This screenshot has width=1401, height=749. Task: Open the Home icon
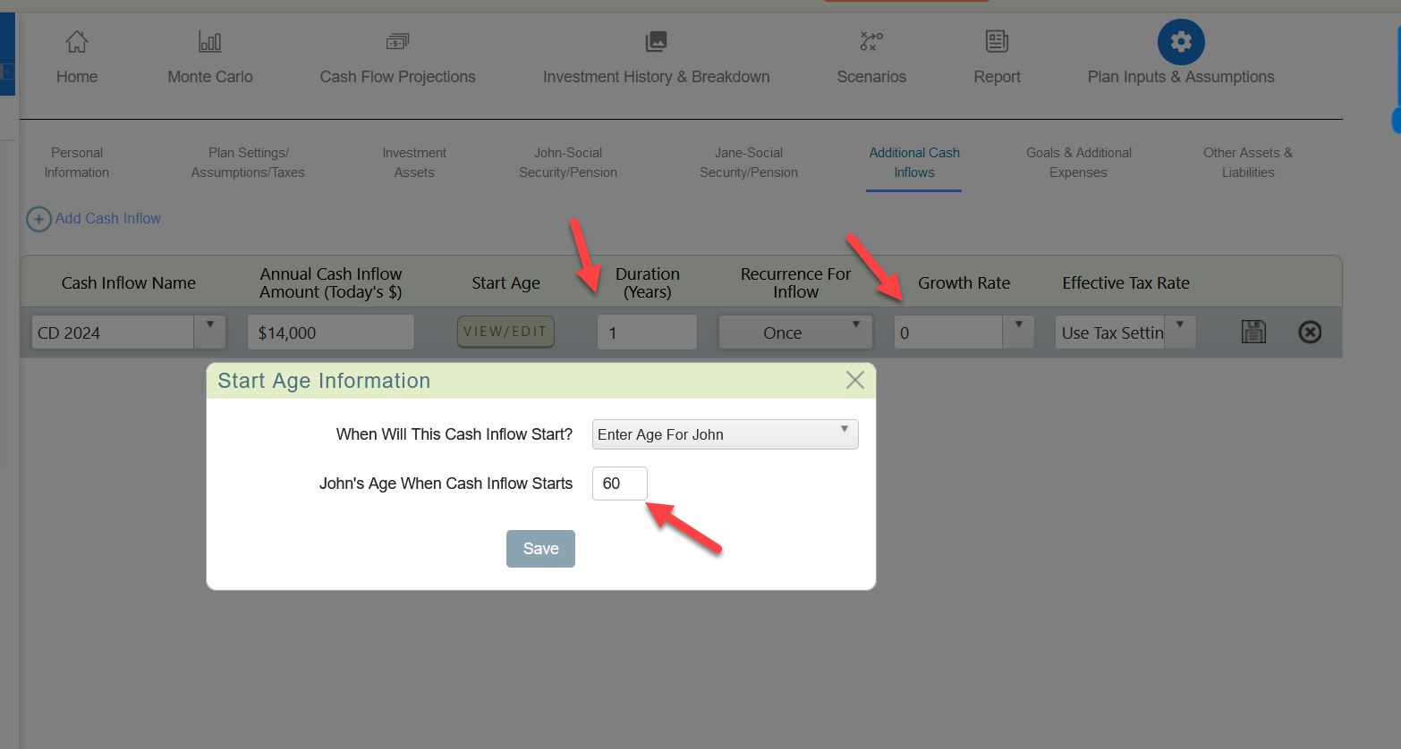(77, 41)
